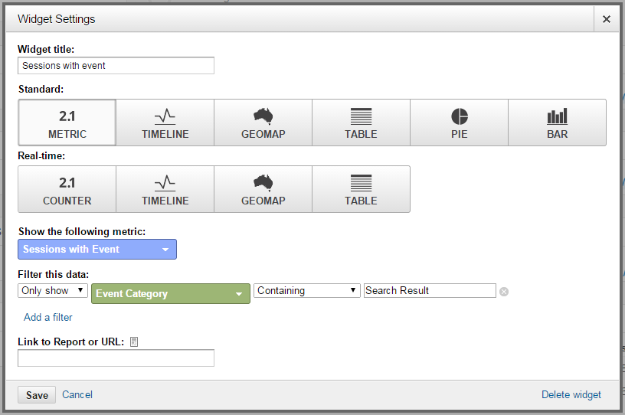625x415 pixels.
Task: Remove the Search Result filter row
Action: (x=504, y=292)
